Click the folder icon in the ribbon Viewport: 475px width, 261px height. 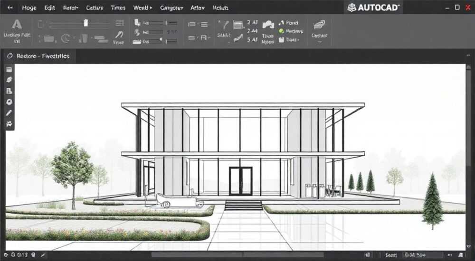(49, 38)
